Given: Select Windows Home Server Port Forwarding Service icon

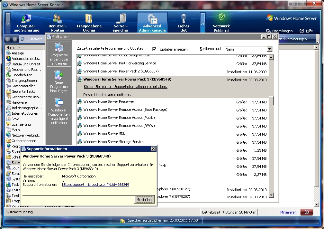Looking at the screenshot, I should 80,63.
